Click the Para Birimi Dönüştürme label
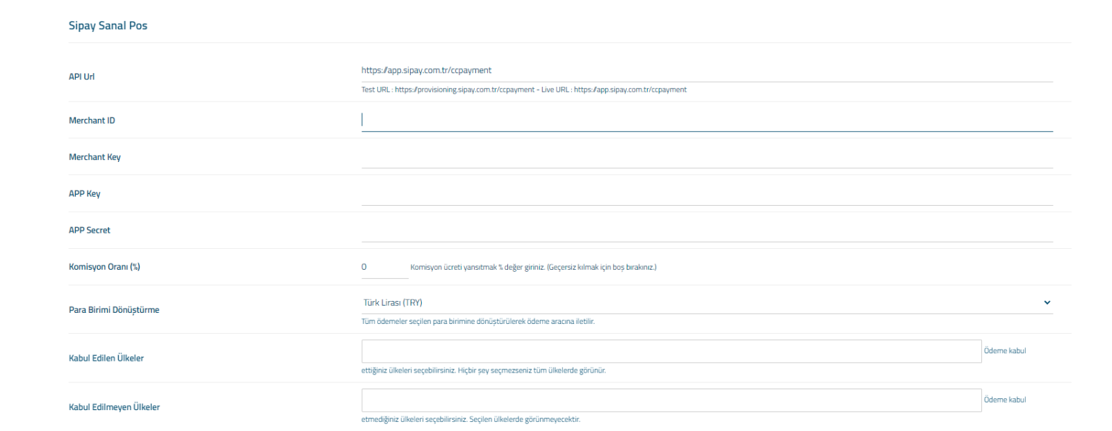This screenshot has height=431, width=1112. (114, 310)
